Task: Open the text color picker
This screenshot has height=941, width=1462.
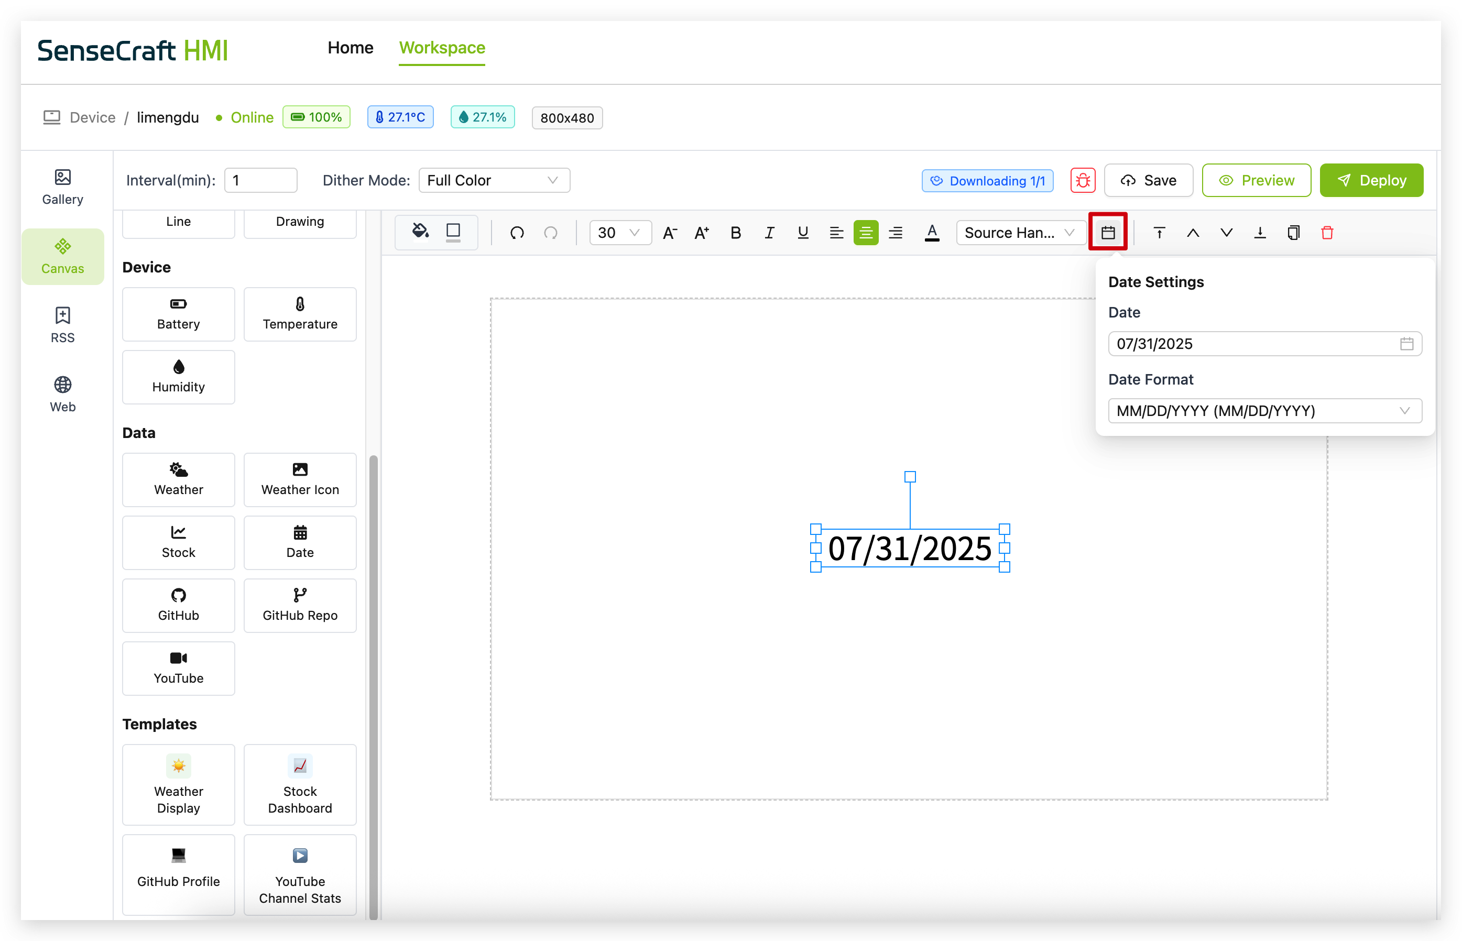Action: tap(932, 233)
